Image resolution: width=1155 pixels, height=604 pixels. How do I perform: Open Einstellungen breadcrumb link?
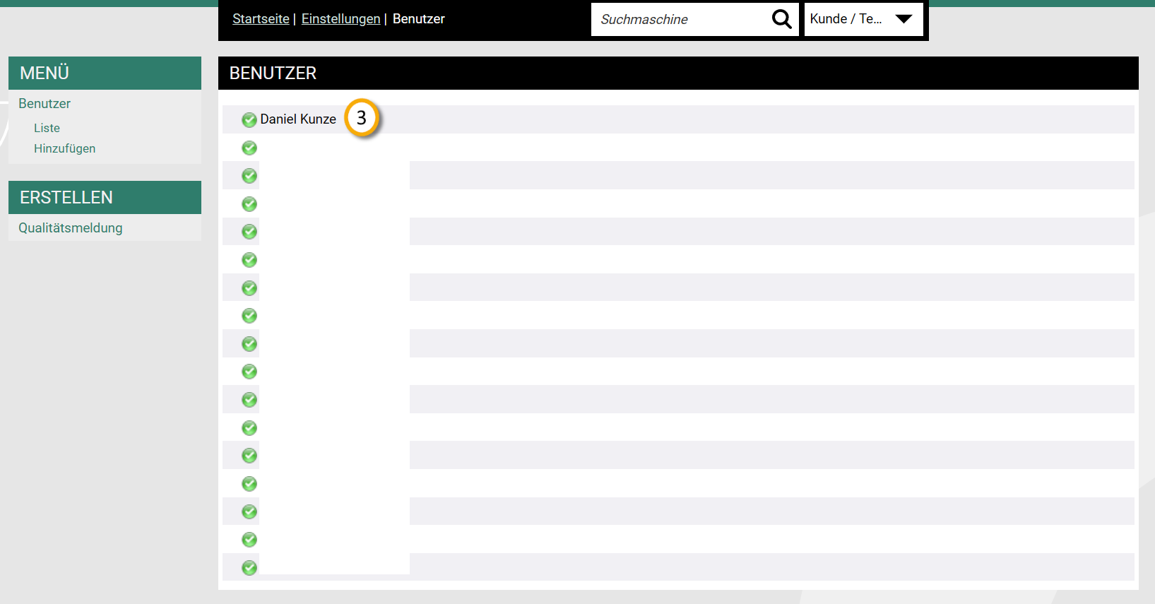[x=340, y=19]
